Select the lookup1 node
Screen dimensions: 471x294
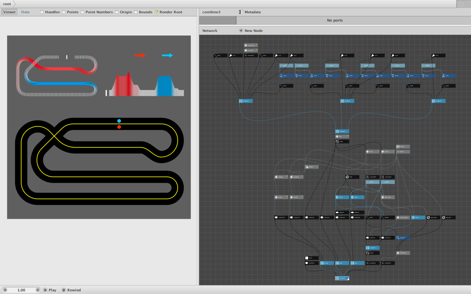pos(403,238)
